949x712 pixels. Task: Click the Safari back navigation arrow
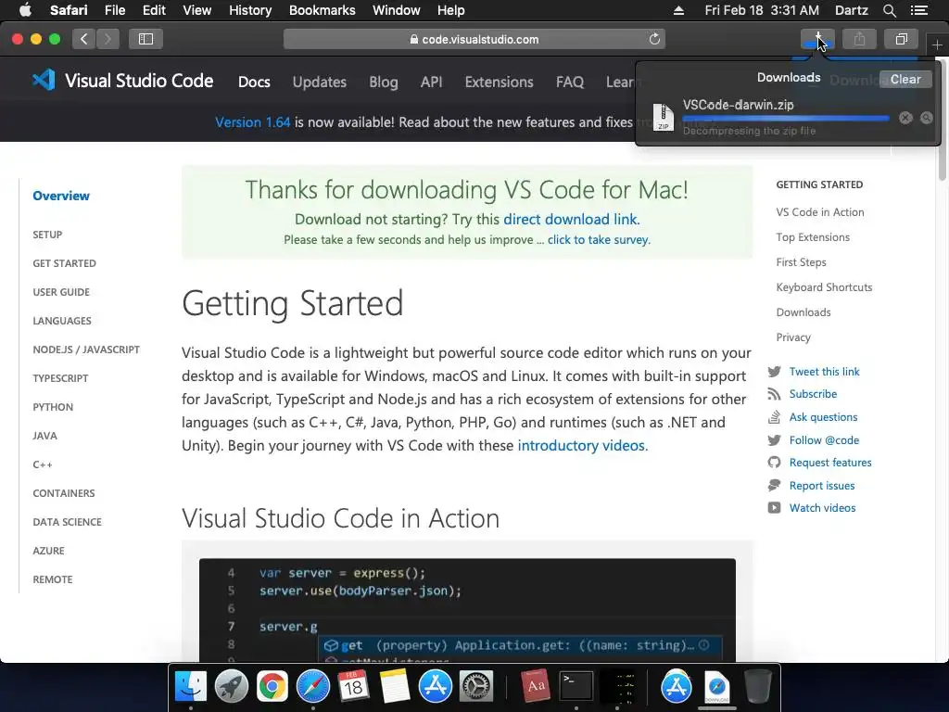point(84,39)
